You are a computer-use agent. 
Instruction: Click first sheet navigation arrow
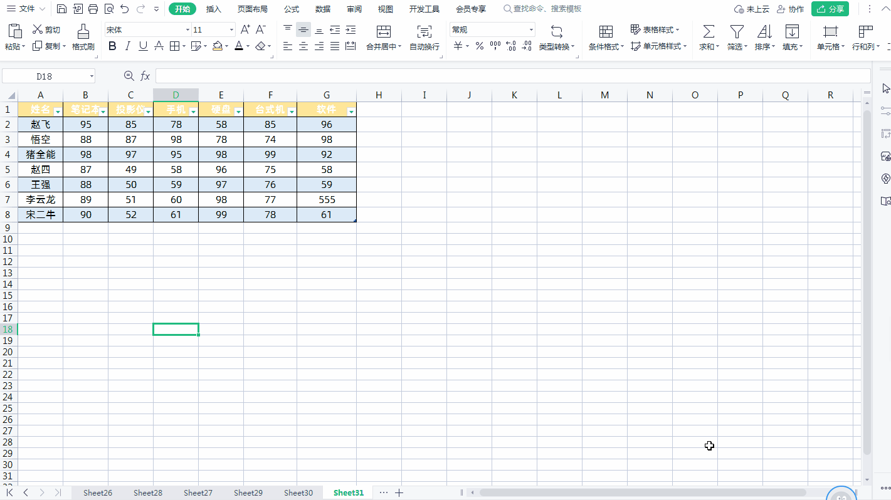[x=10, y=492]
